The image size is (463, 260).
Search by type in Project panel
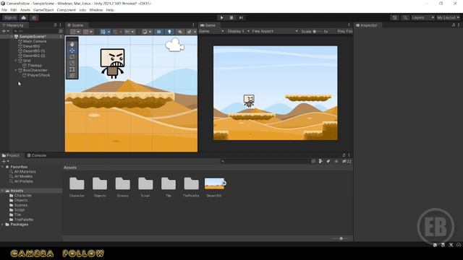(x=320, y=161)
